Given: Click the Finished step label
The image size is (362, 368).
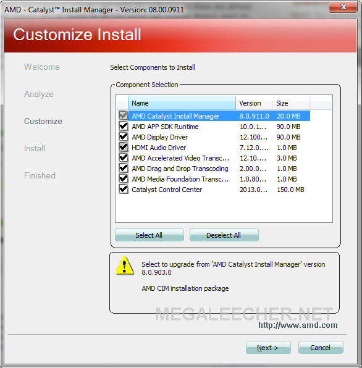Looking at the screenshot, I should 40,175.
